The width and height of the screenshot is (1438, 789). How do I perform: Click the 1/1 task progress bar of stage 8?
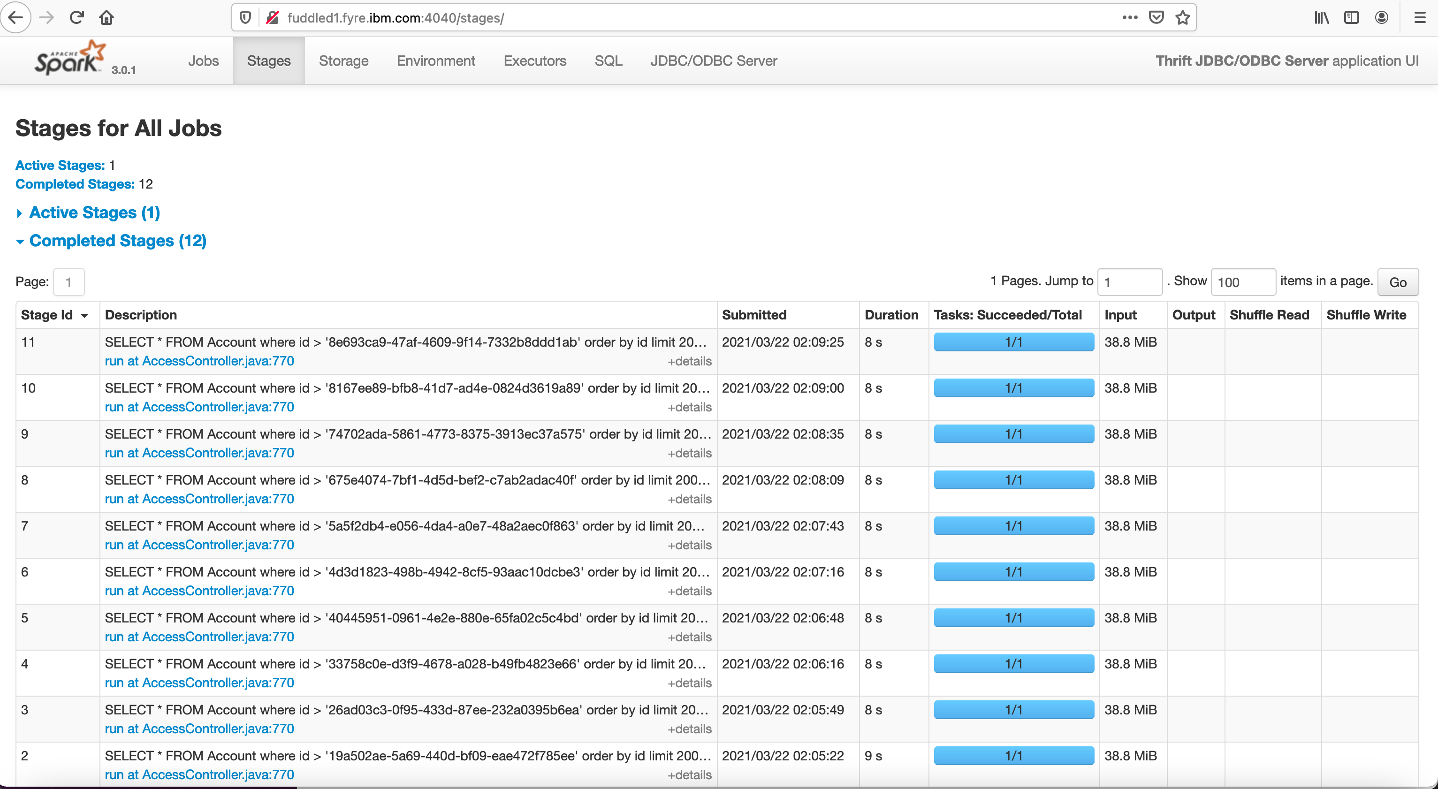click(x=1012, y=480)
